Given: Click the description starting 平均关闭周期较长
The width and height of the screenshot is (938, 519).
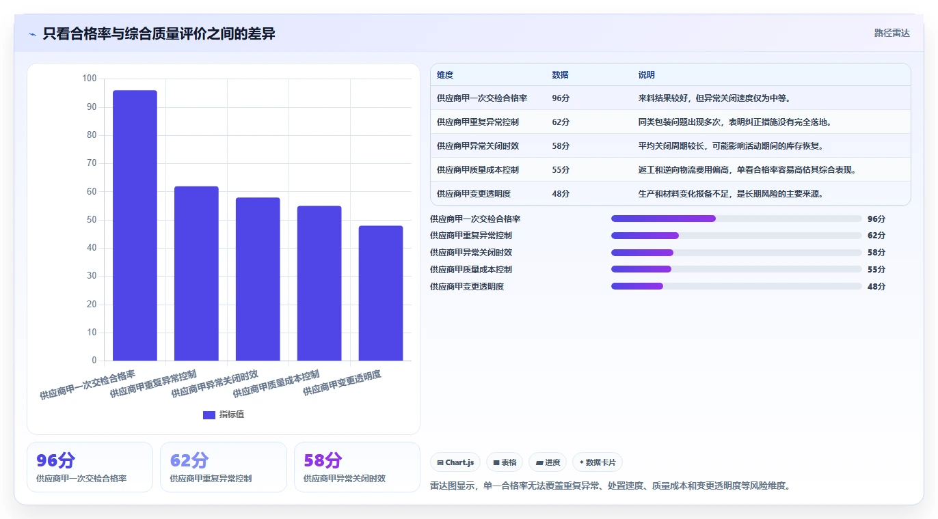Looking at the screenshot, I should click(x=731, y=146).
